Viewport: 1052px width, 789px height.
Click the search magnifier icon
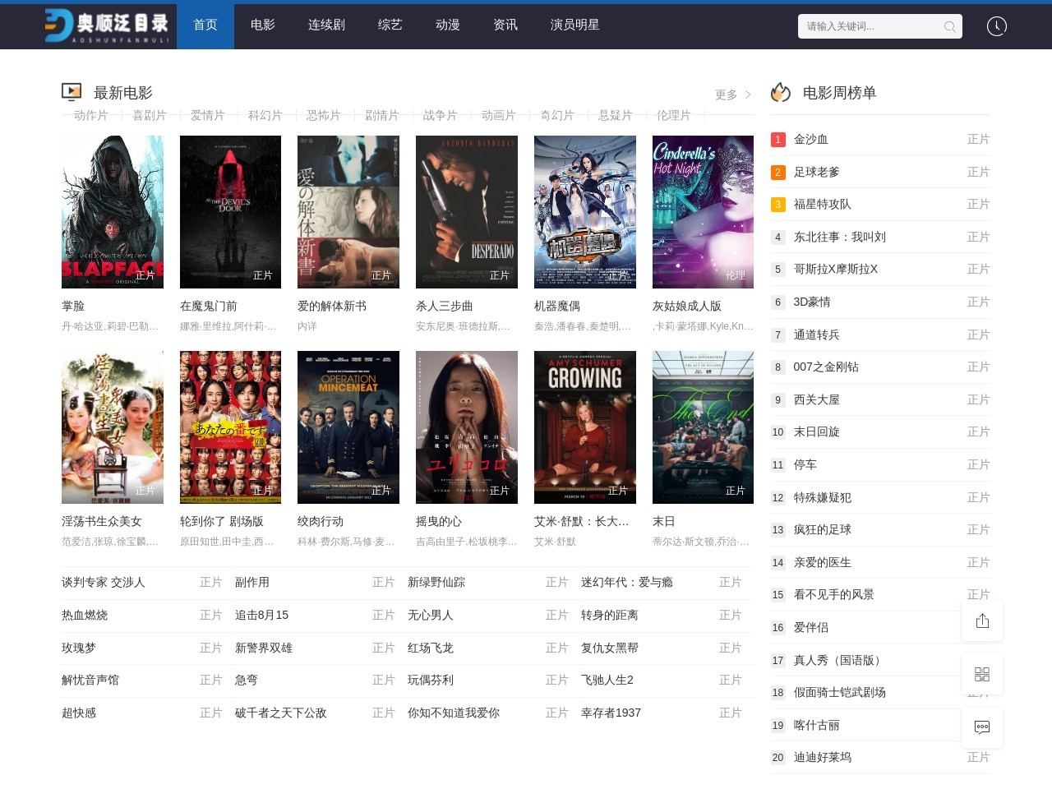949,26
